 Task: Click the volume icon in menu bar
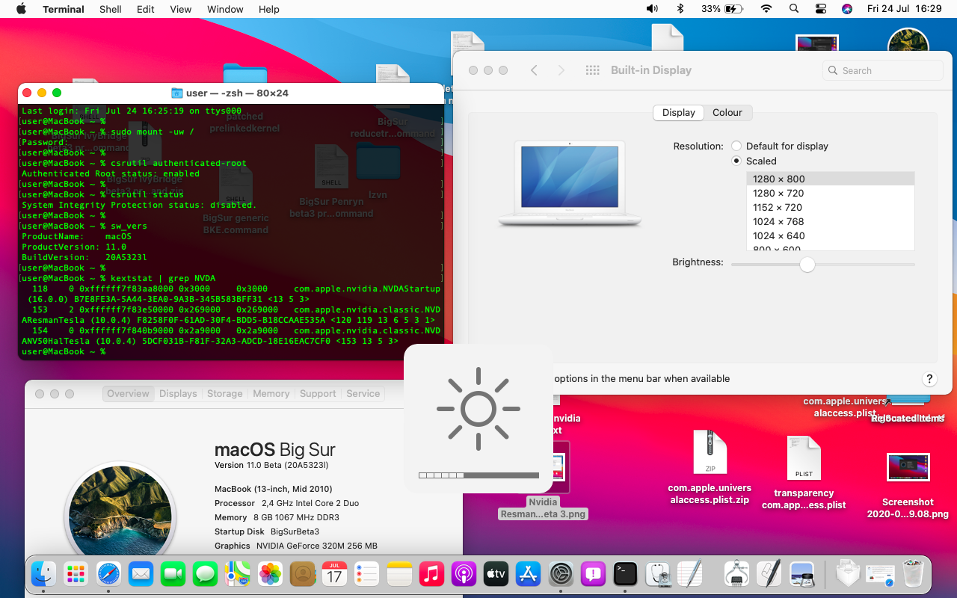pos(652,9)
